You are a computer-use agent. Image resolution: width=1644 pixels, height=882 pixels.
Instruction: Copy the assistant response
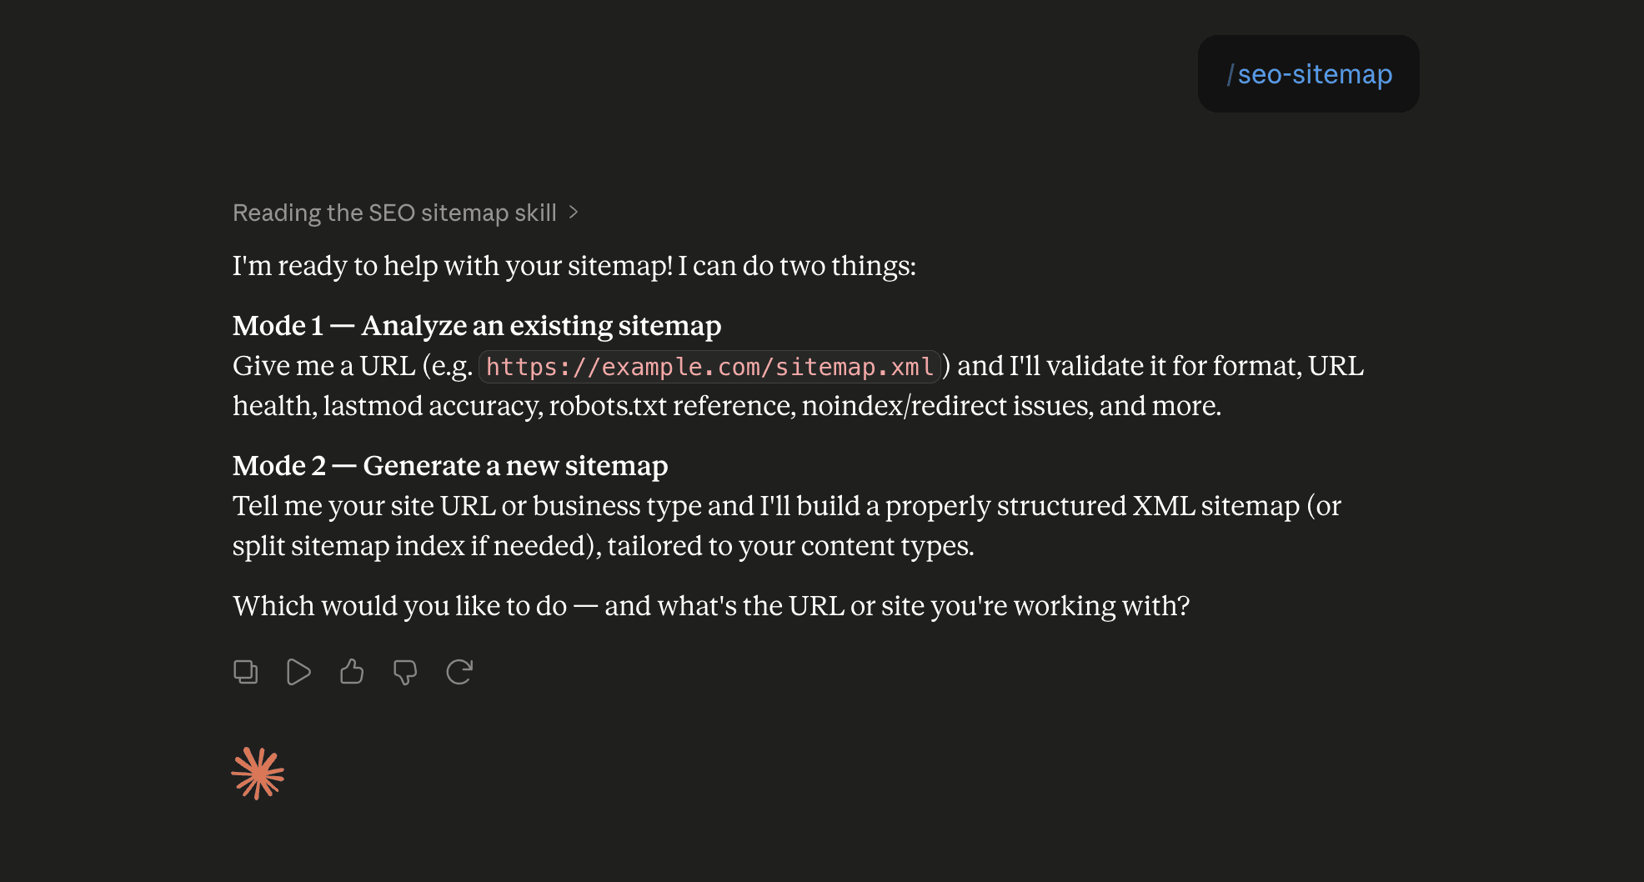click(x=245, y=672)
